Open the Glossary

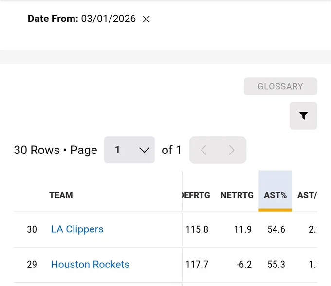pyautogui.click(x=280, y=86)
